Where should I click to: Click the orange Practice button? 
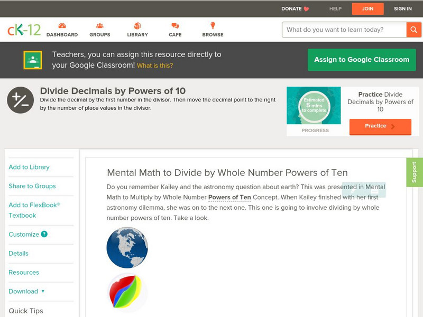coord(380,126)
